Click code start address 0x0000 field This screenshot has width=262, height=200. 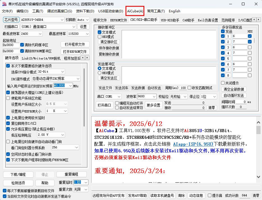[11, 45]
